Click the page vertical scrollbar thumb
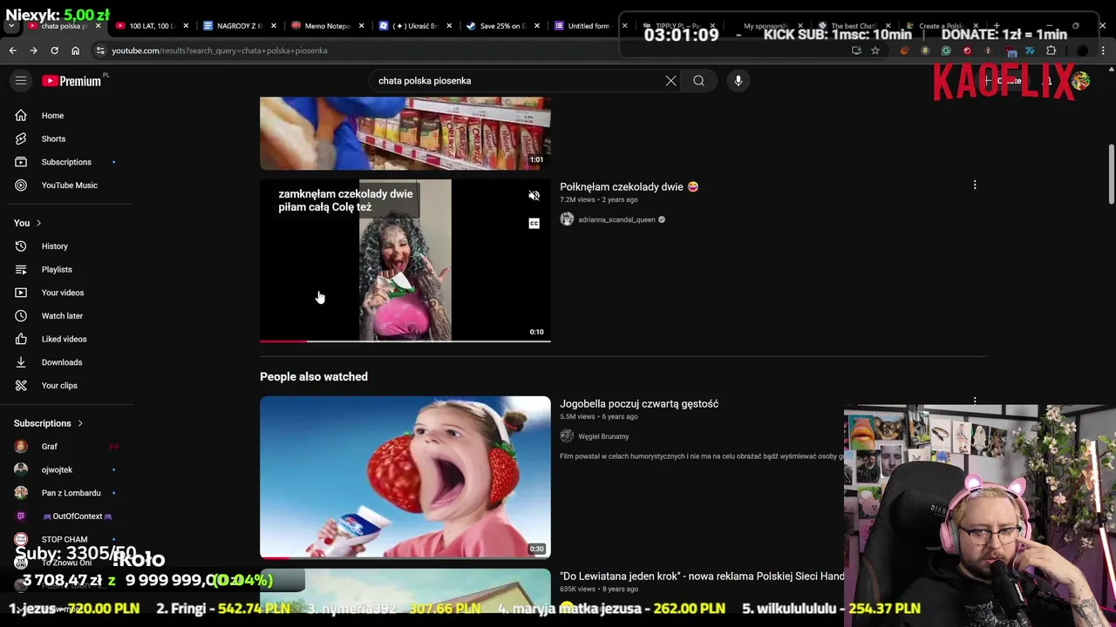This screenshot has width=1116, height=627. [1111, 174]
